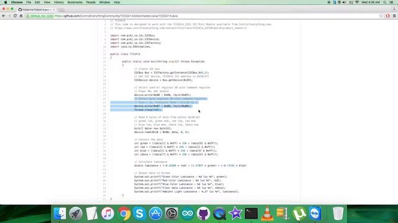This screenshot has height=223, width=398.
Task: Open the Chrome application menu
Action: click(17, 2)
